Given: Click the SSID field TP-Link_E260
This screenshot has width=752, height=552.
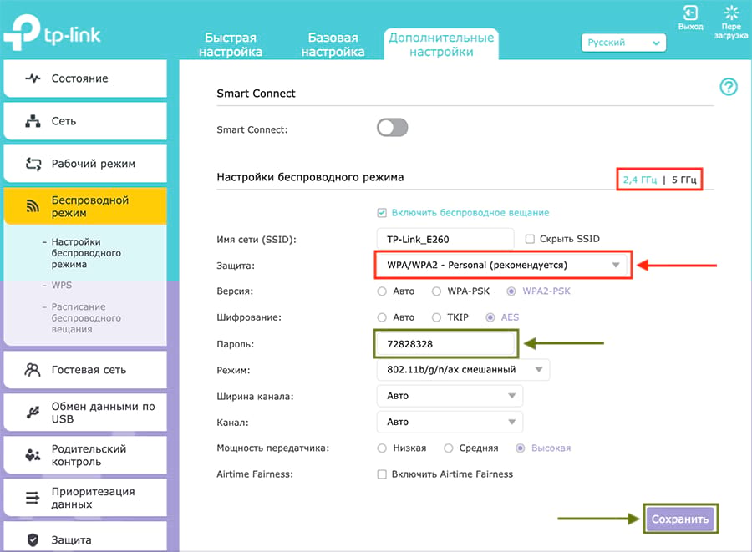Looking at the screenshot, I should (445, 239).
